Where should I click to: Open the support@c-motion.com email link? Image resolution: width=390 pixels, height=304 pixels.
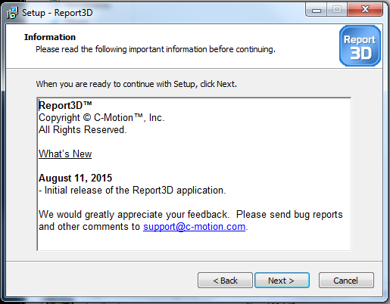pyautogui.click(x=194, y=227)
